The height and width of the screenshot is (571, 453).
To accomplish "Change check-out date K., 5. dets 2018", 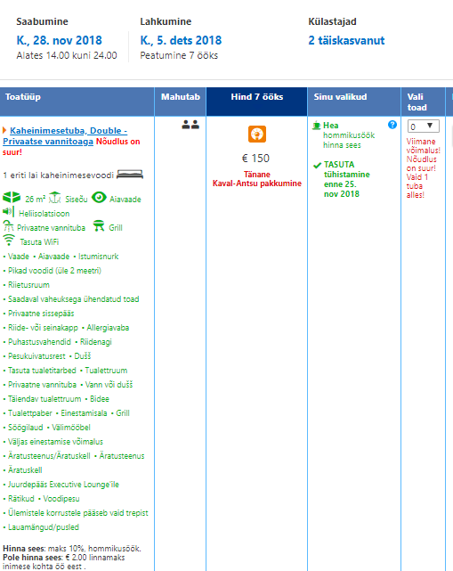I will (x=181, y=40).
